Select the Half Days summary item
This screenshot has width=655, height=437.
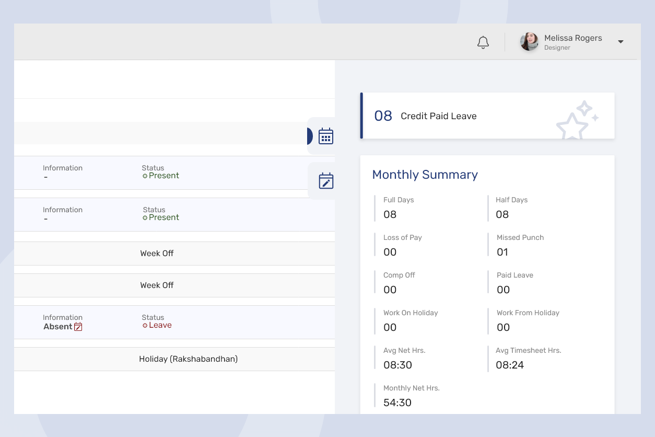[x=511, y=208]
